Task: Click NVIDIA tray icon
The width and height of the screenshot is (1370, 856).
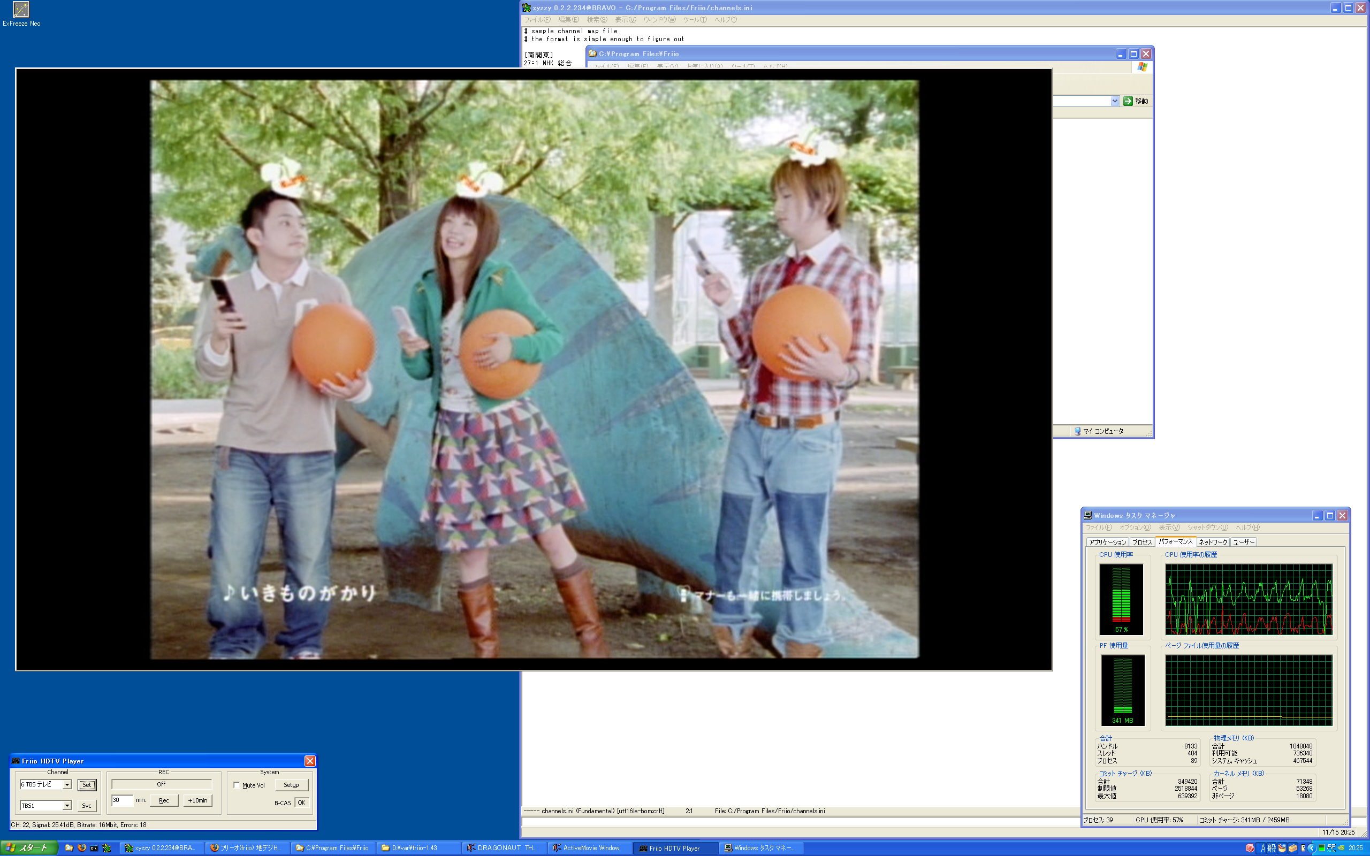Action: (1341, 848)
